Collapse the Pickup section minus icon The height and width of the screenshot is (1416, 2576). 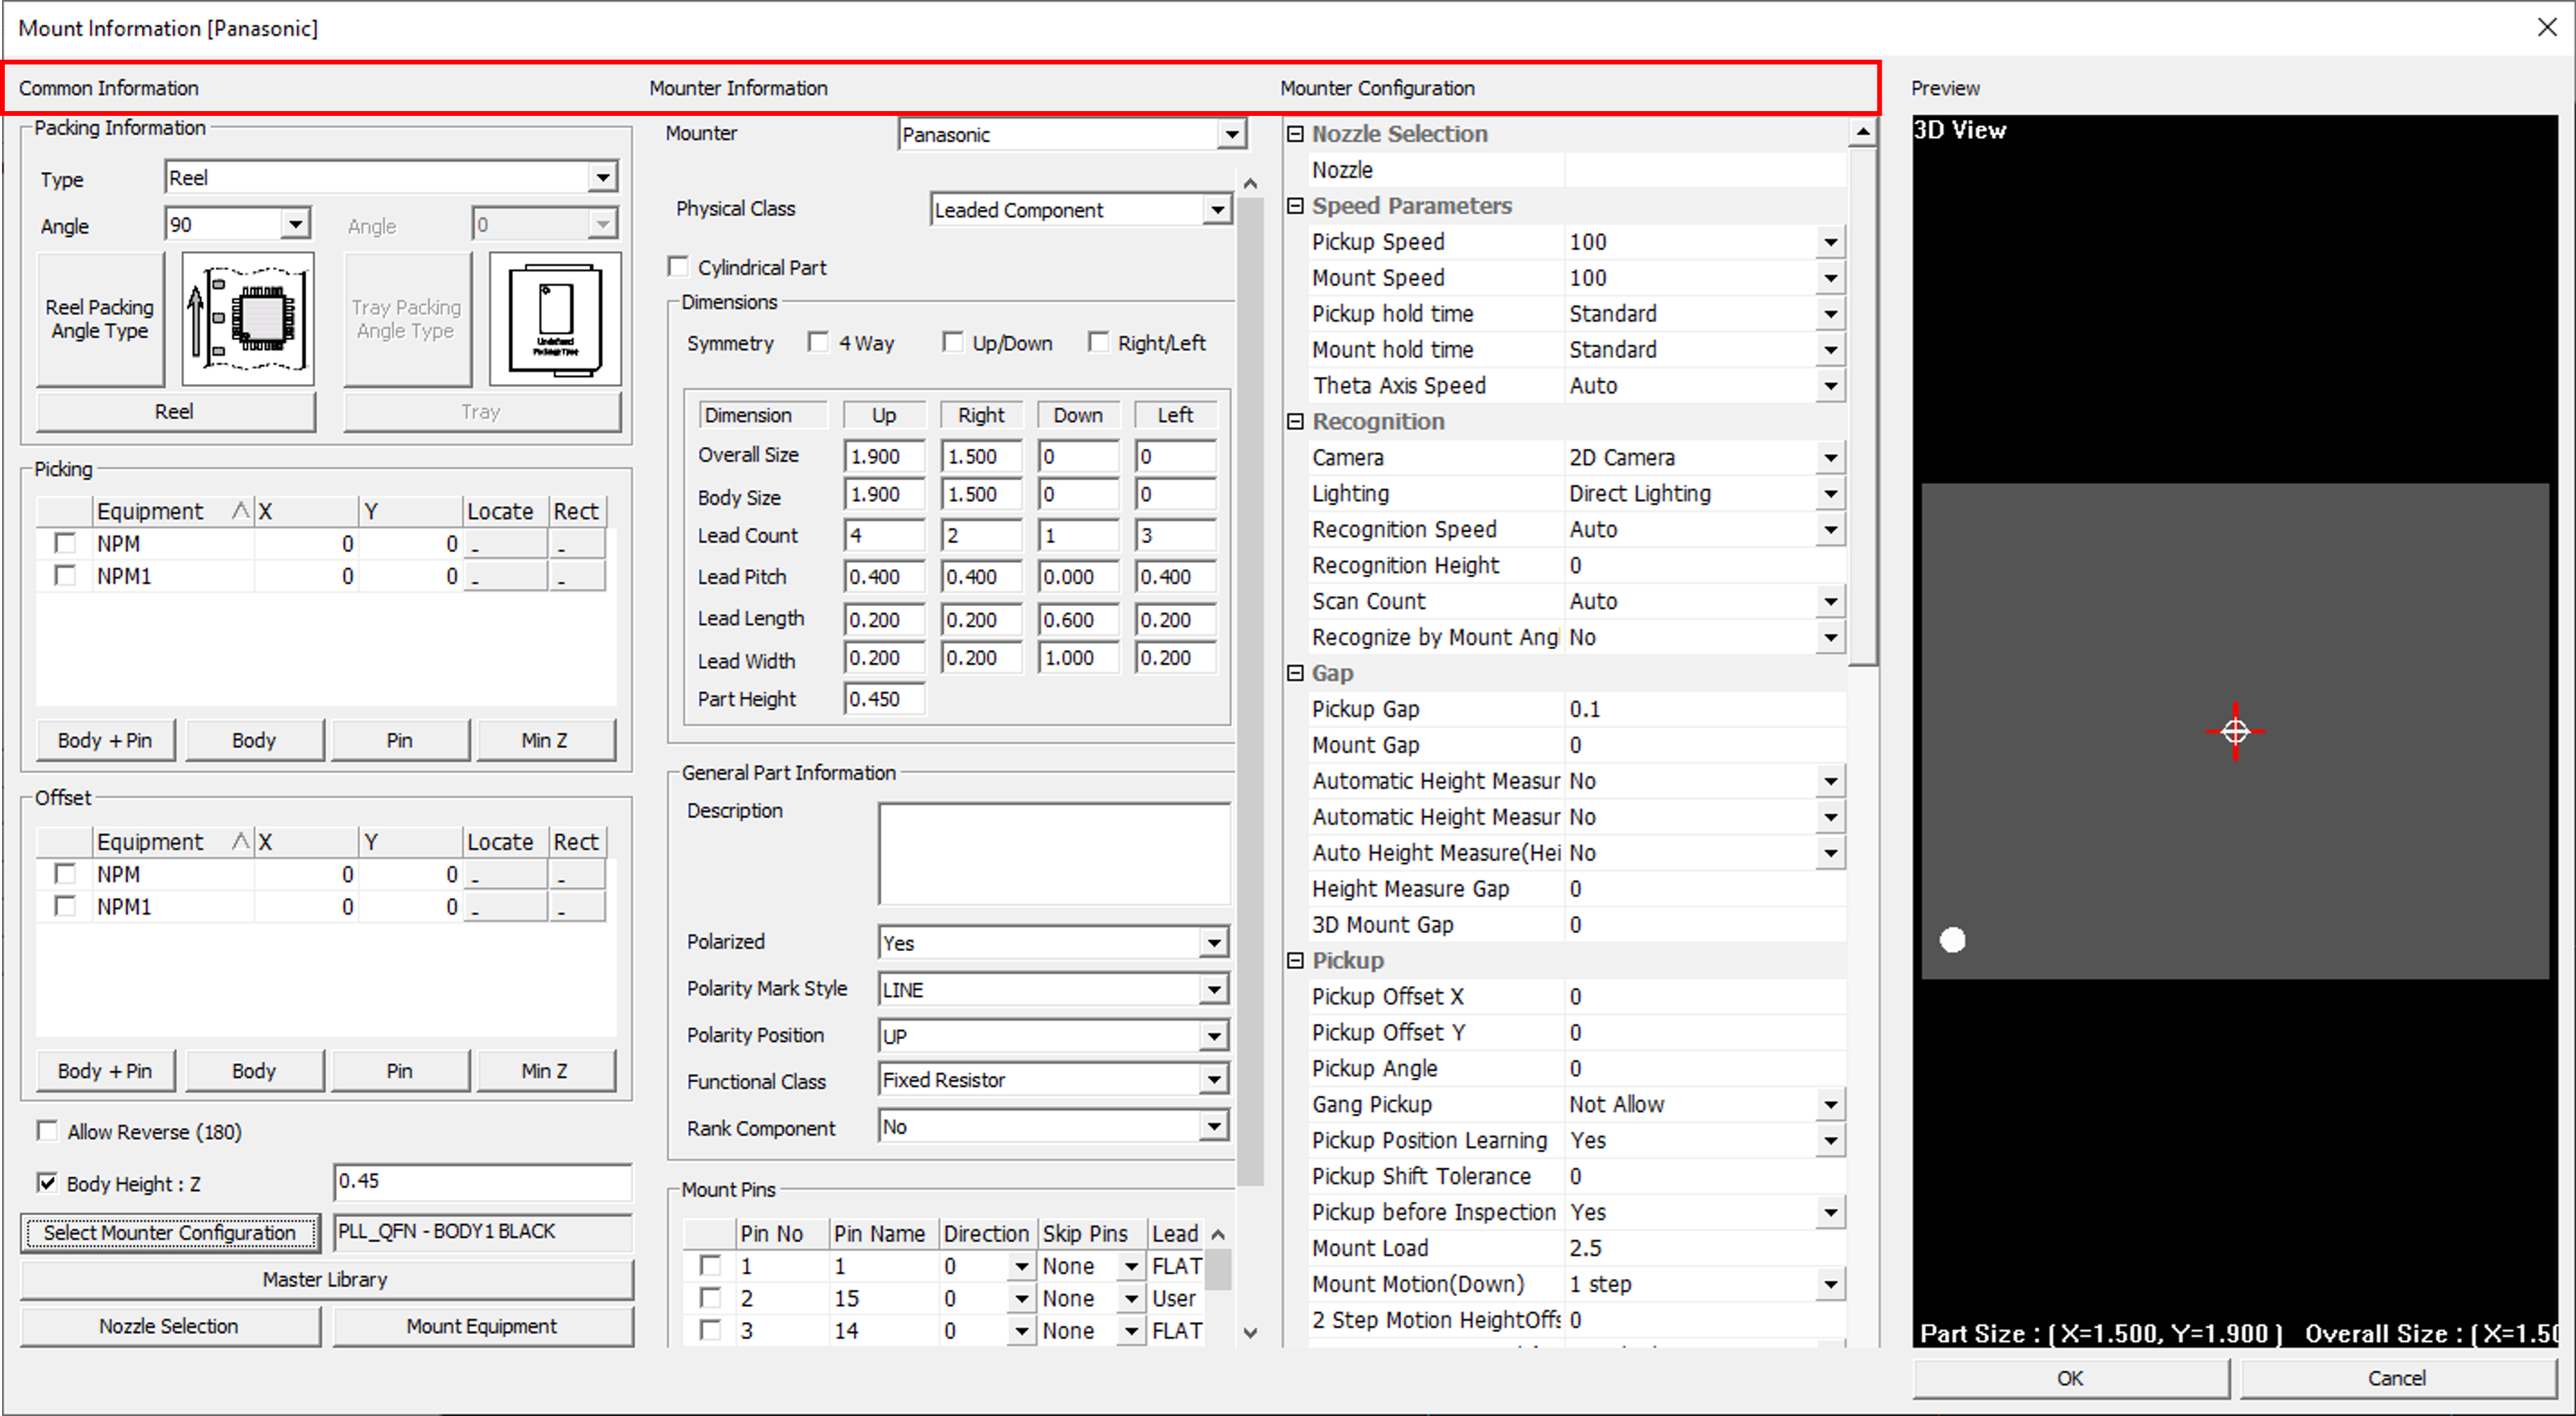(1295, 960)
